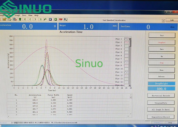Go to first record arrow icon
Screen dimensions: 178x127
click(25, 19)
